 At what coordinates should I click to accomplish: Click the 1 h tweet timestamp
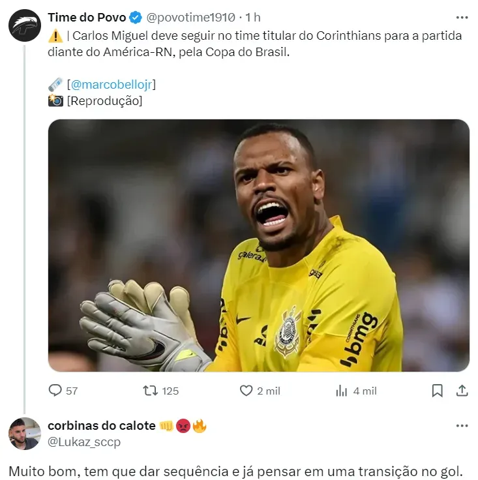(x=253, y=18)
